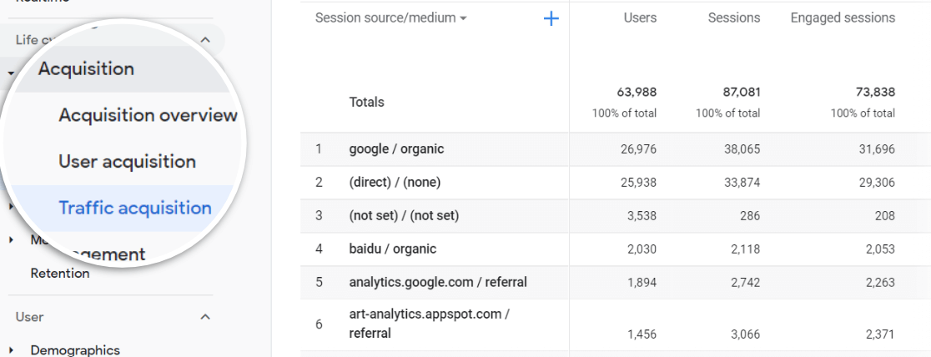Screen dimensions: 931x357
Task: Select art-analytics.appspot.com / referral row
Action: point(430,324)
